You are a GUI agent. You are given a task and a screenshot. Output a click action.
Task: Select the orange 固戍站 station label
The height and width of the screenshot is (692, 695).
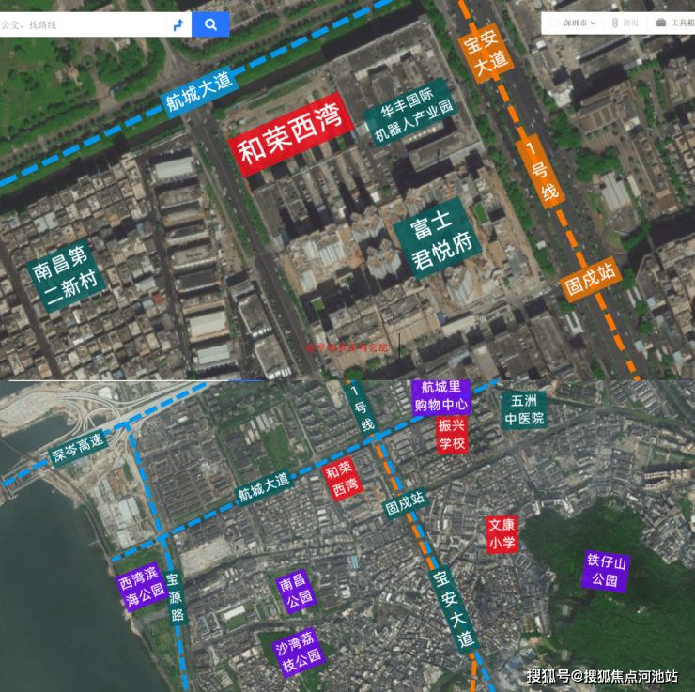591,279
